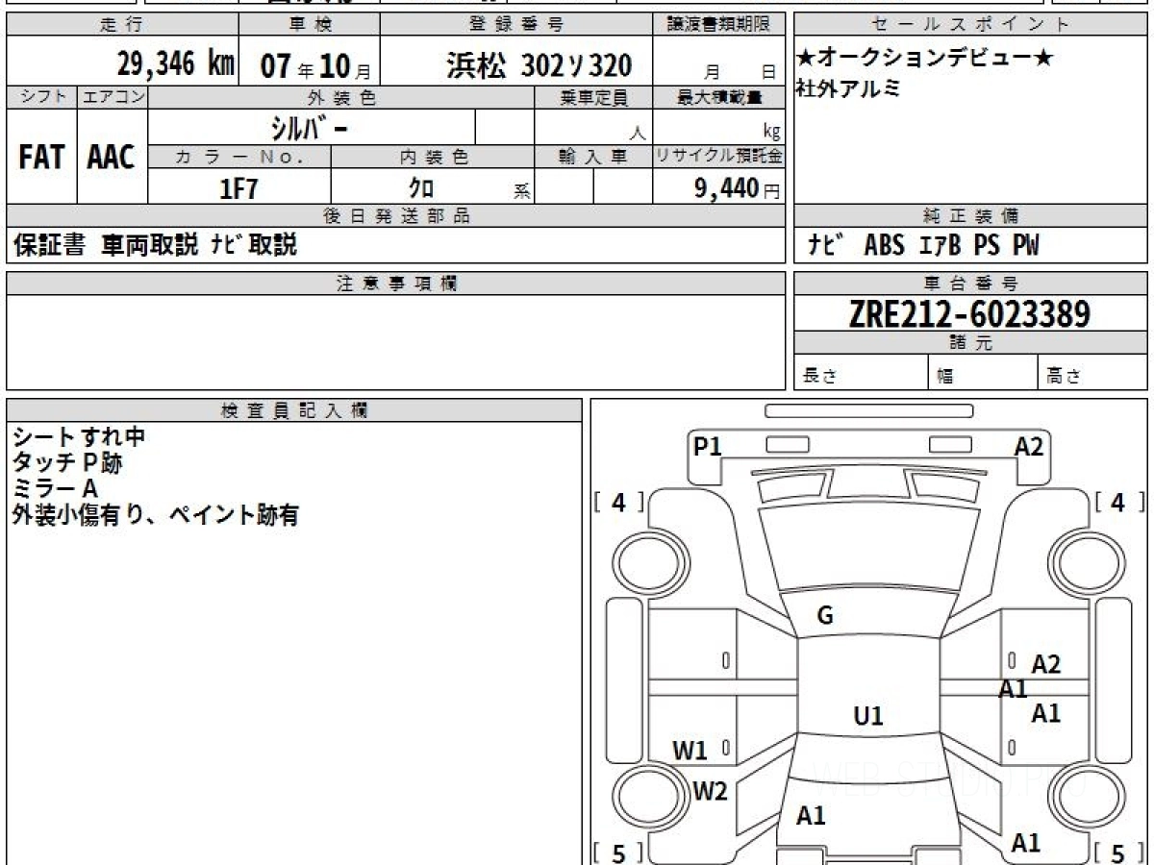Select interior color クロ

click(x=421, y=187)
